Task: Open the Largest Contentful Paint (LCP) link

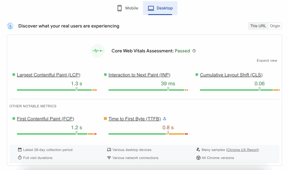Action: pos(49,75)
